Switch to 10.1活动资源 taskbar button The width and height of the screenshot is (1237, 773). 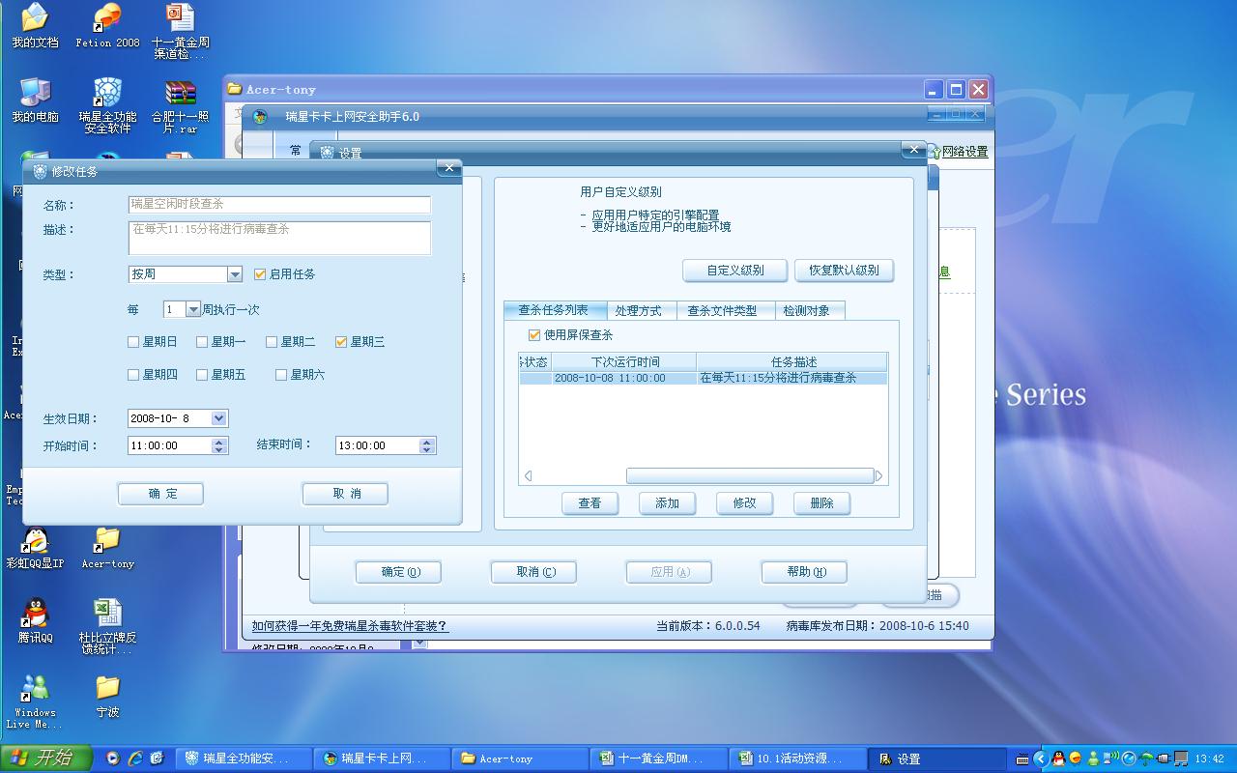(797, 759)
